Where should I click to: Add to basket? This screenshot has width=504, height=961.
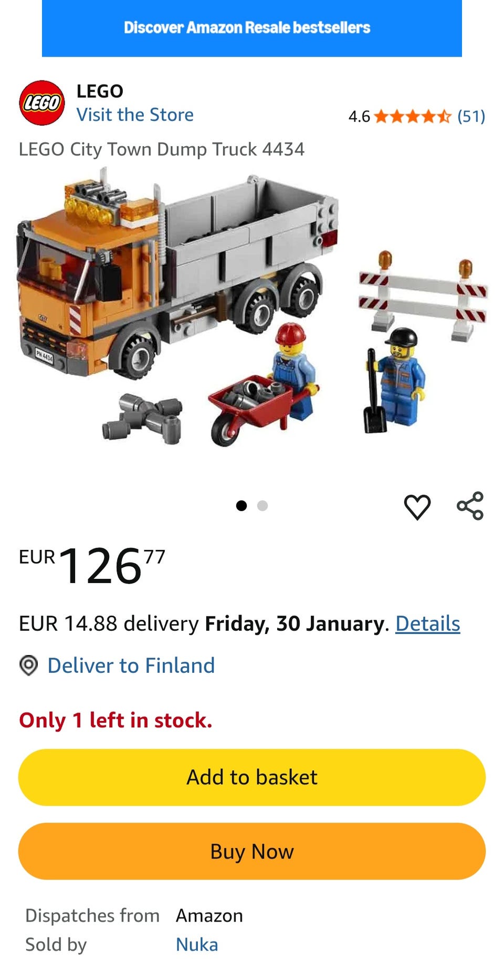coord(252,778)
